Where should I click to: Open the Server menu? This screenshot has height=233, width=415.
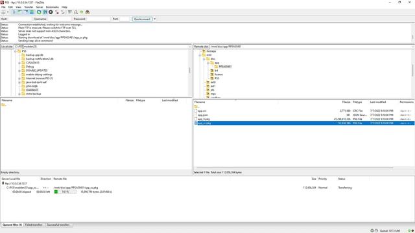click(40, 7)
